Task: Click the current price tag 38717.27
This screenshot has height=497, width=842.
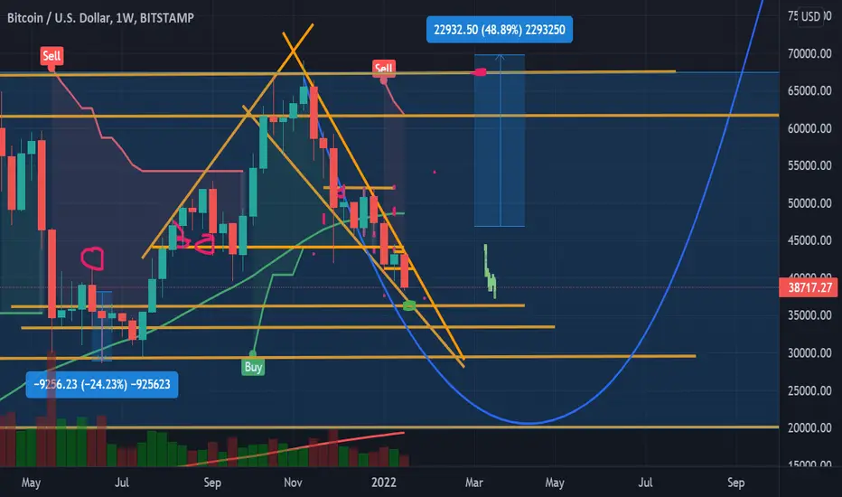Action: point(809,287)
